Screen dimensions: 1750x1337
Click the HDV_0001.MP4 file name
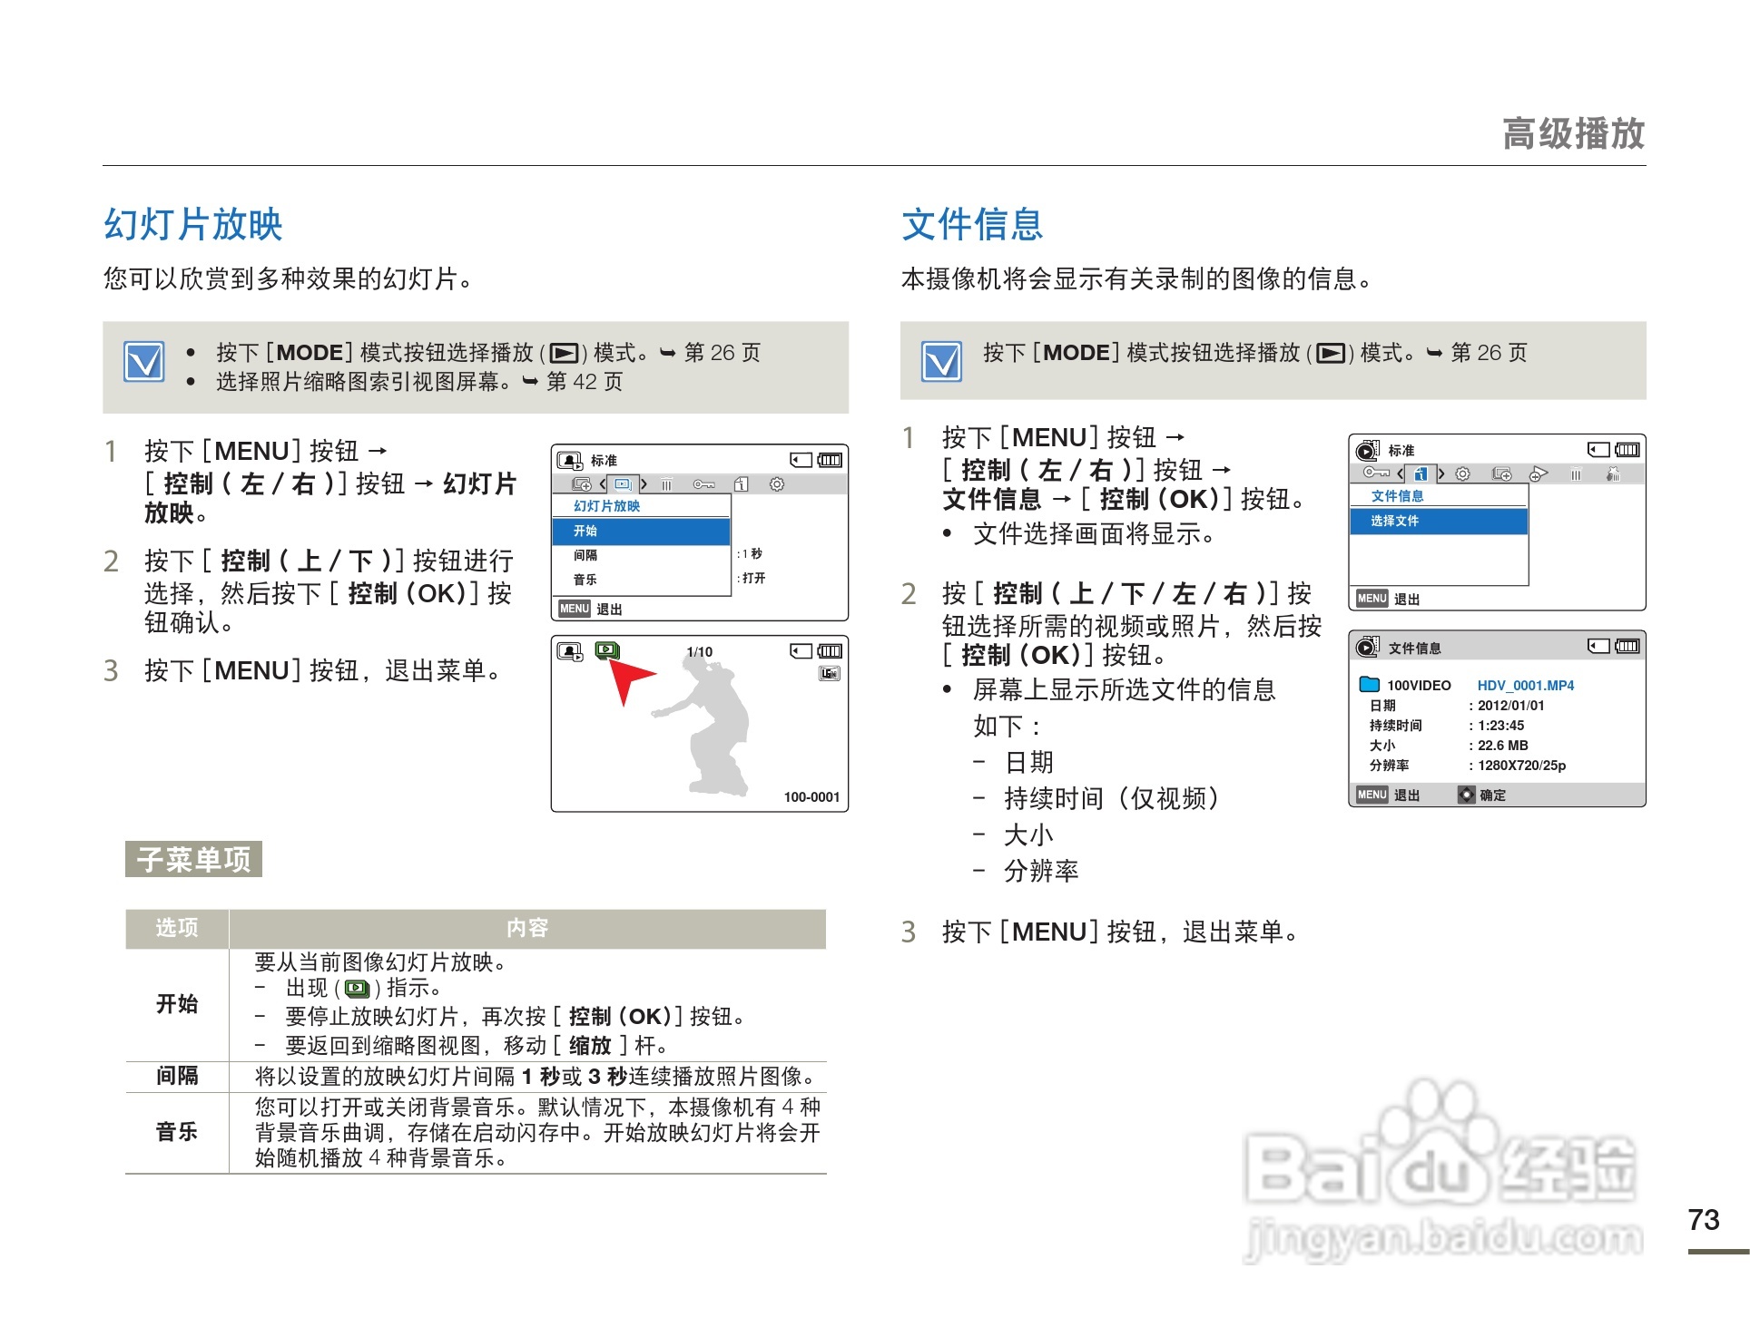tap(1525, 686)
